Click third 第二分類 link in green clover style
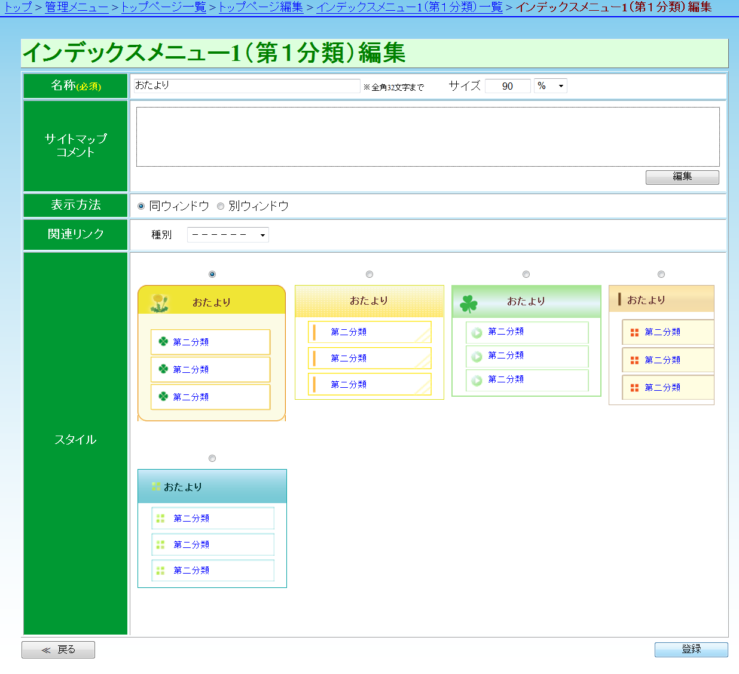The width and height of the screenshot is (739, 674). (506, 379)
